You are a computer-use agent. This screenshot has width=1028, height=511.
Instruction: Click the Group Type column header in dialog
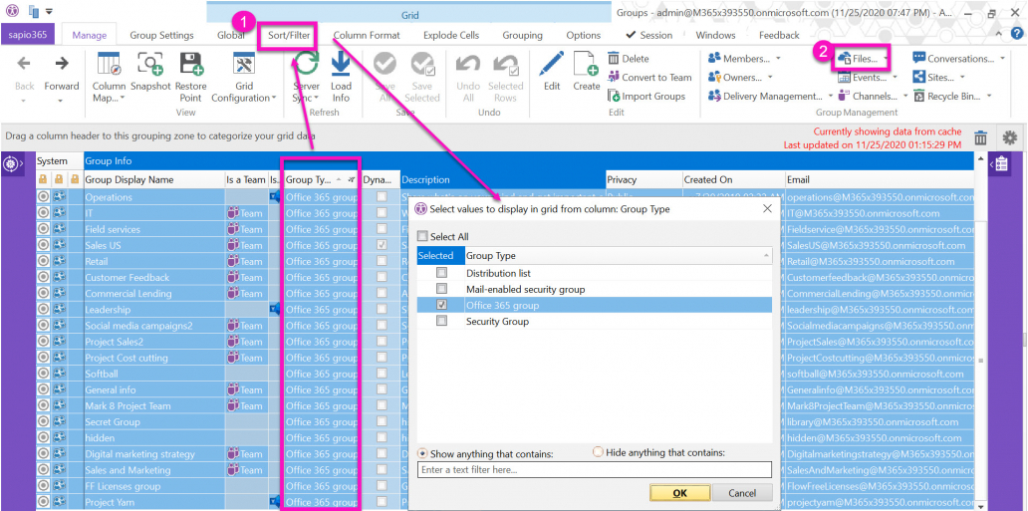tap(619, 256)
